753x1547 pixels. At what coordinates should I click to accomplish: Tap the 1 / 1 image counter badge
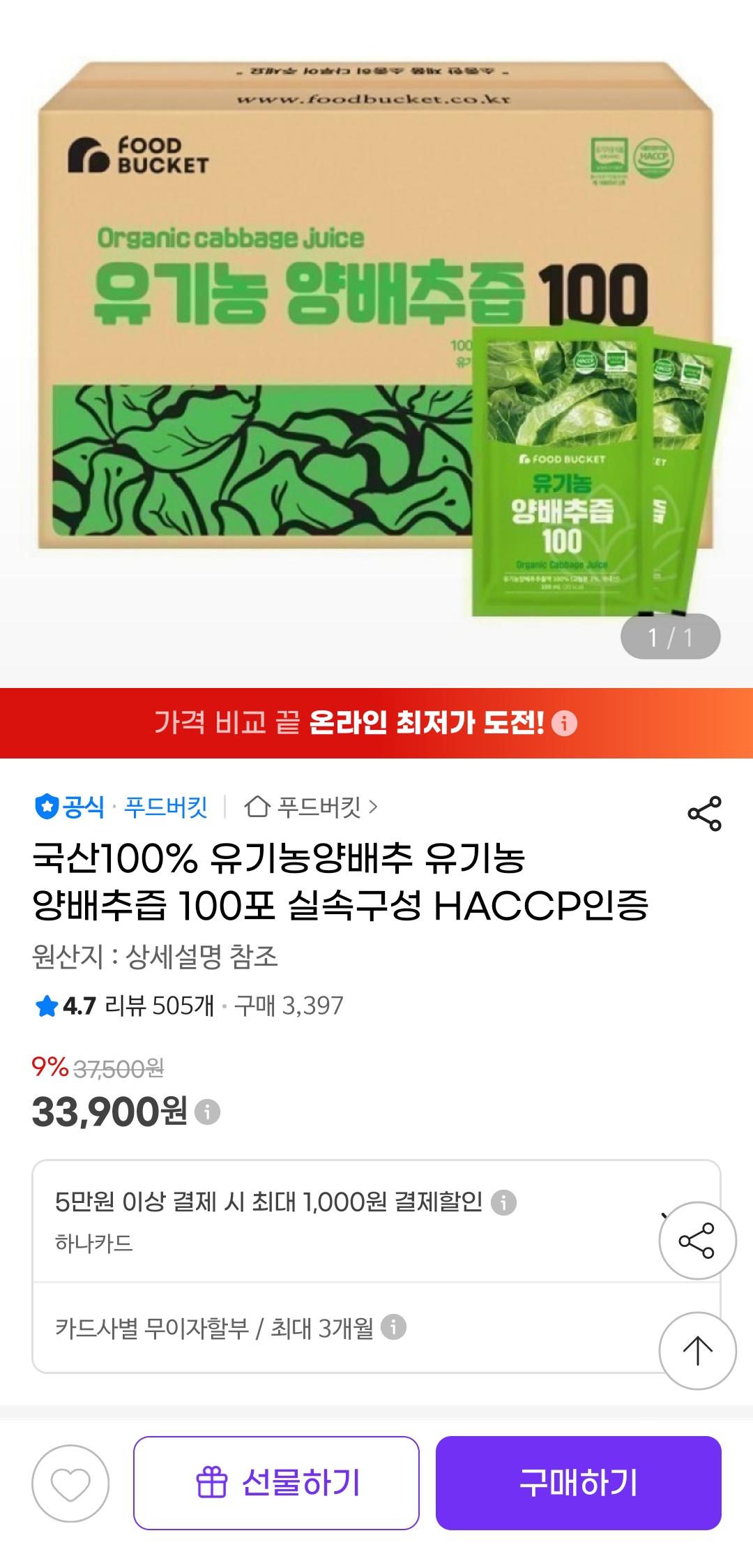tap(670, 636)
